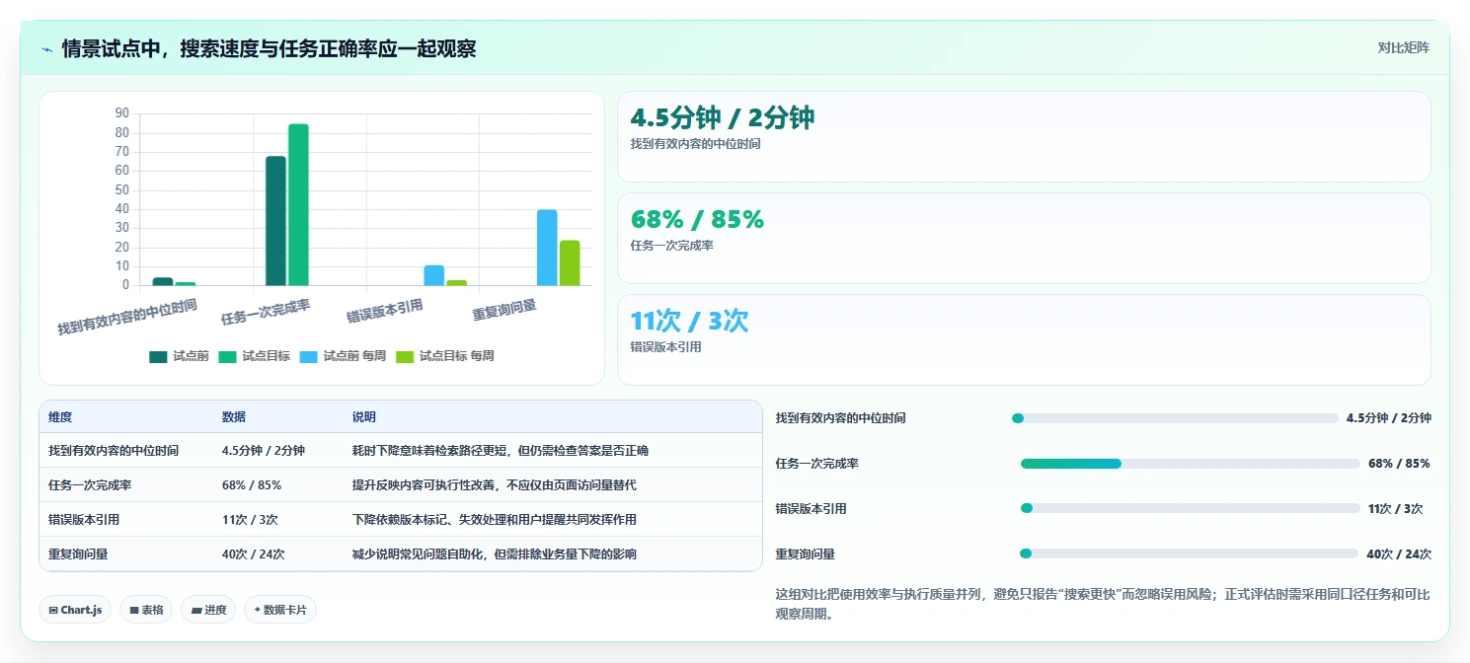Viewport: 1470px width, 663px height.
Task: Click the blue 错误版本引用 bar in chart
Action: tap(434, 275)
